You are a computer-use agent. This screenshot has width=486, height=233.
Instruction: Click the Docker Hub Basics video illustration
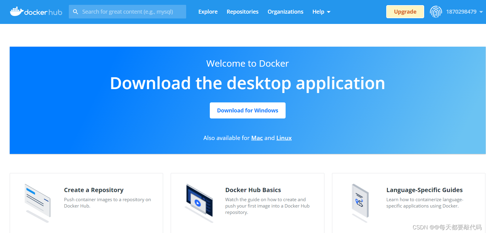click(x=199, y=203)
